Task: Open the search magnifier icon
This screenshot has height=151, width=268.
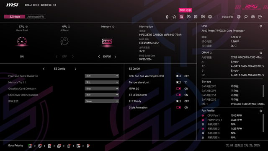Action: (x=246, y=17)
